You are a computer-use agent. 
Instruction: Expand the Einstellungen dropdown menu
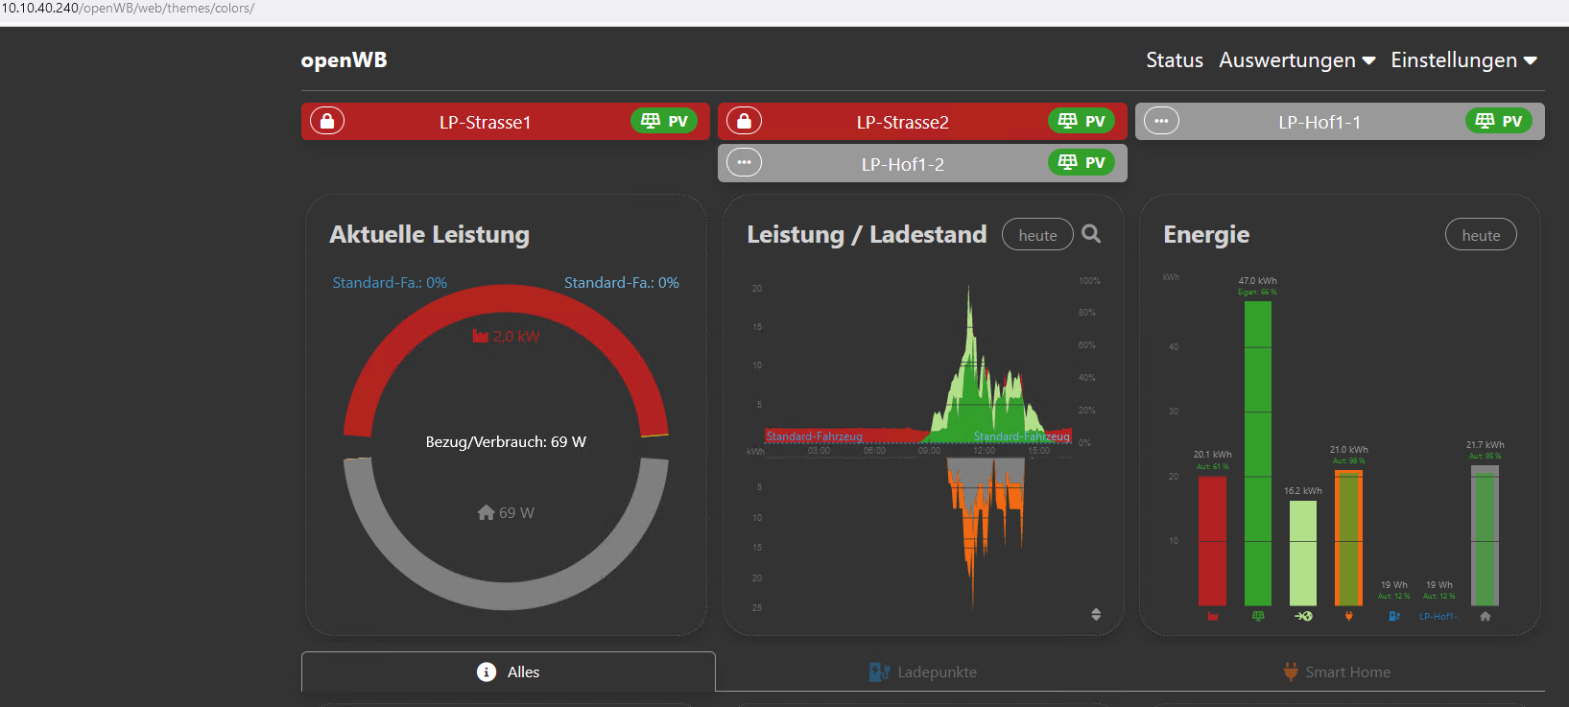tap(1464, 59)
